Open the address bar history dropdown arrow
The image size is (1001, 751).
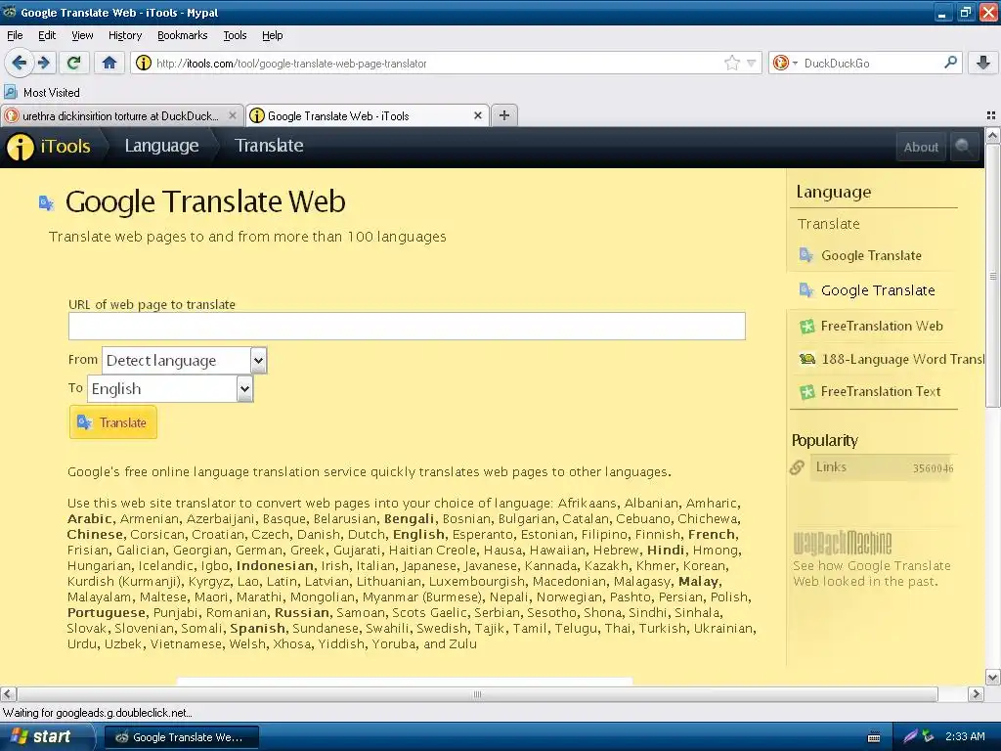[x=752, y=63]
